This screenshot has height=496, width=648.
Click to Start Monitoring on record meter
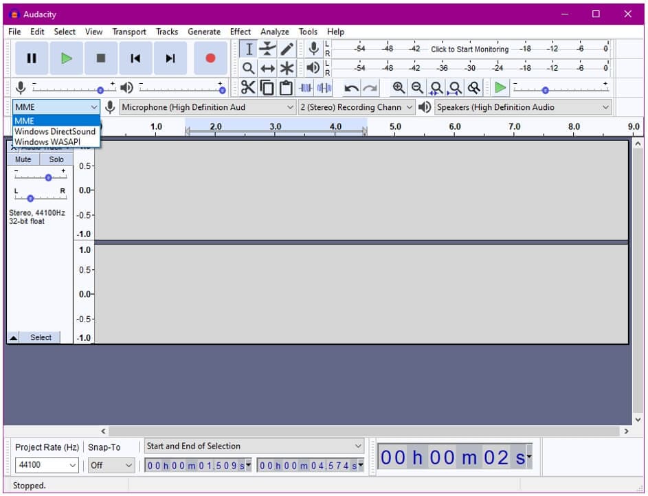pos(470,49)
